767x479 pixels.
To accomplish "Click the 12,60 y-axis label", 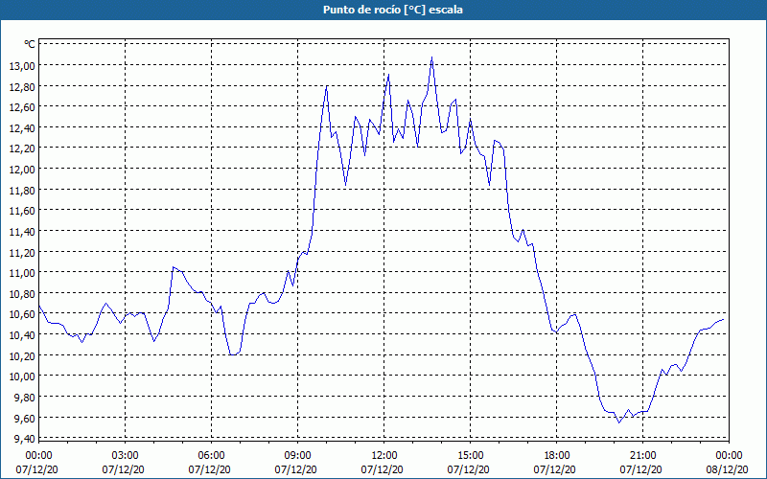I will tap(22, 107).
